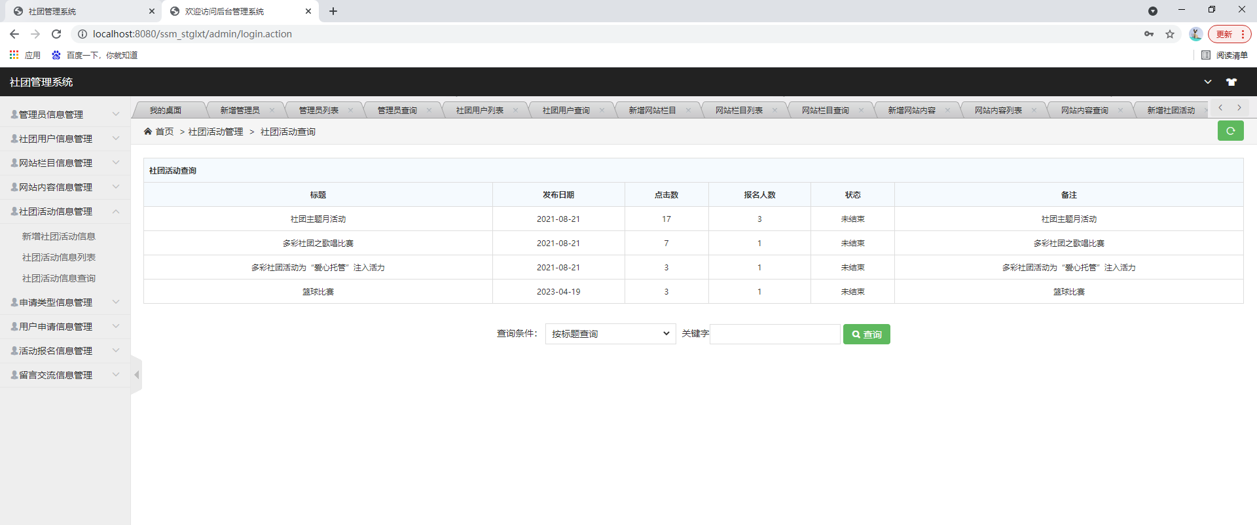The image size is (1257, 525).
Task: Close the 社团用户列表 tab
Action: (516, 110)
